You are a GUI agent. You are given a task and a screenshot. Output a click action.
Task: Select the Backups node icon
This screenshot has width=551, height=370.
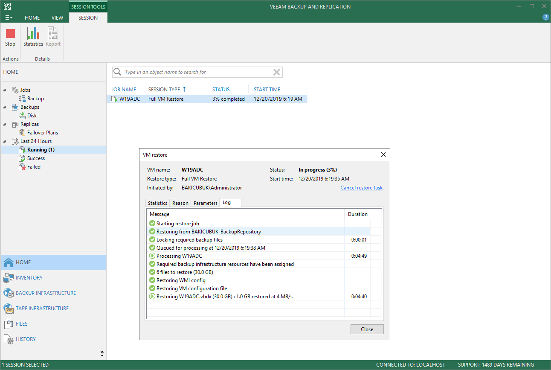point(15,107)
